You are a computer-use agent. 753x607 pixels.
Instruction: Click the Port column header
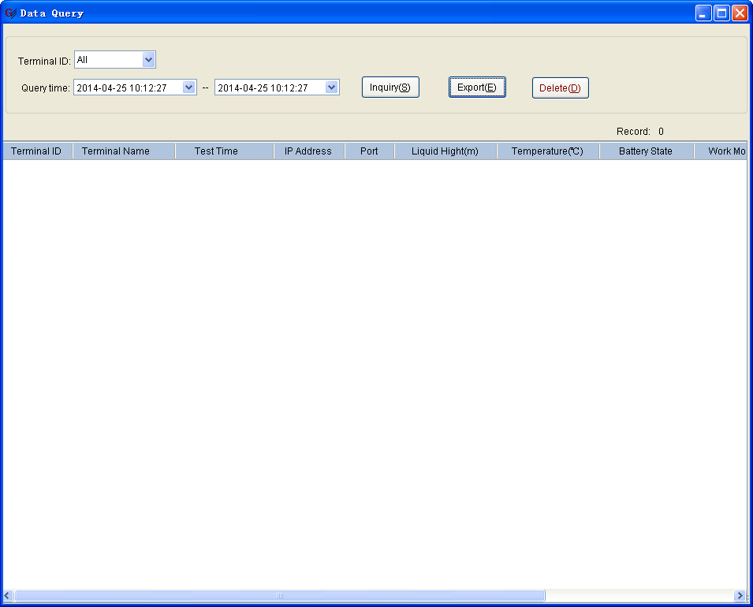tap(369, 151)
